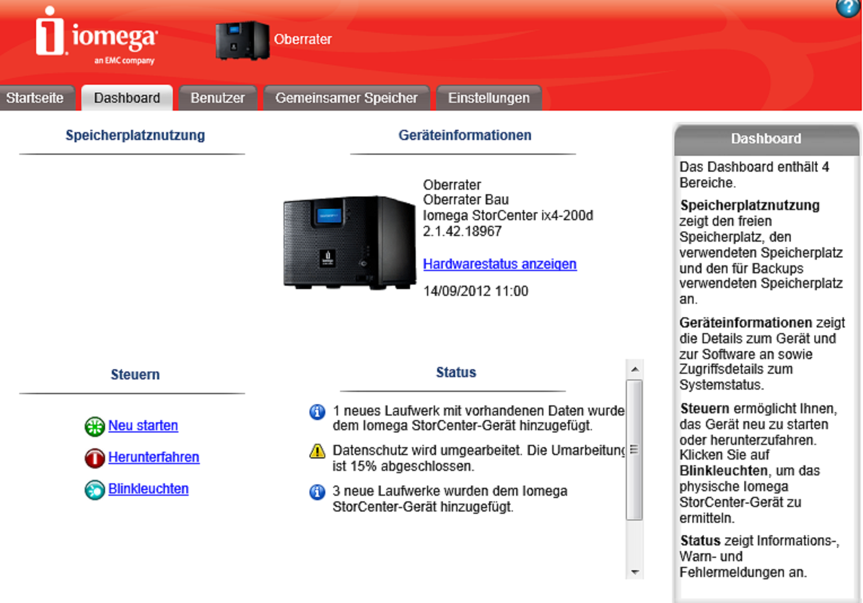This screenshot has width=863, height=603.
Task: Click the Status section heading
Action: click(x=456, y=372)
